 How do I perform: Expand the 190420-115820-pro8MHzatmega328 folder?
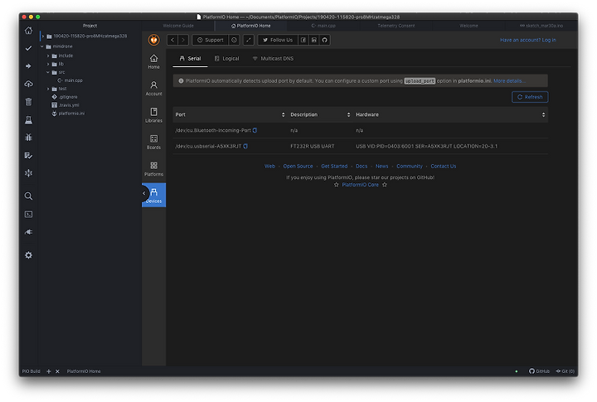(43, 36)
